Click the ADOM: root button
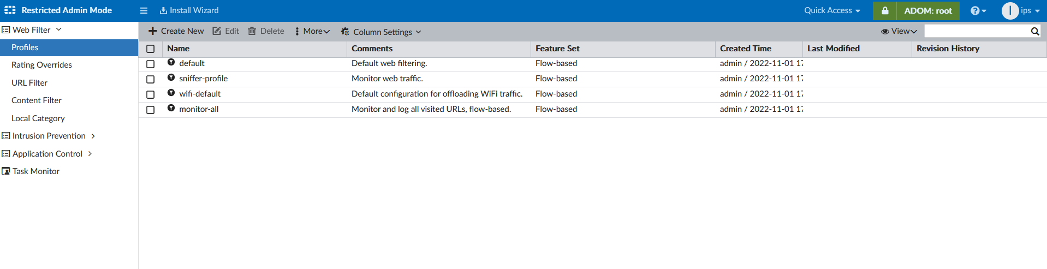The width and height of the screenshot is (1047, 269). click(x=928, y=10)
